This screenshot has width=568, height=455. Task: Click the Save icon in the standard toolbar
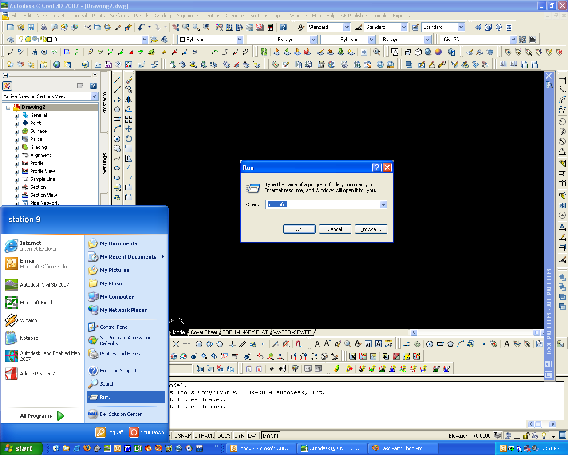click(x=31, y=27)
